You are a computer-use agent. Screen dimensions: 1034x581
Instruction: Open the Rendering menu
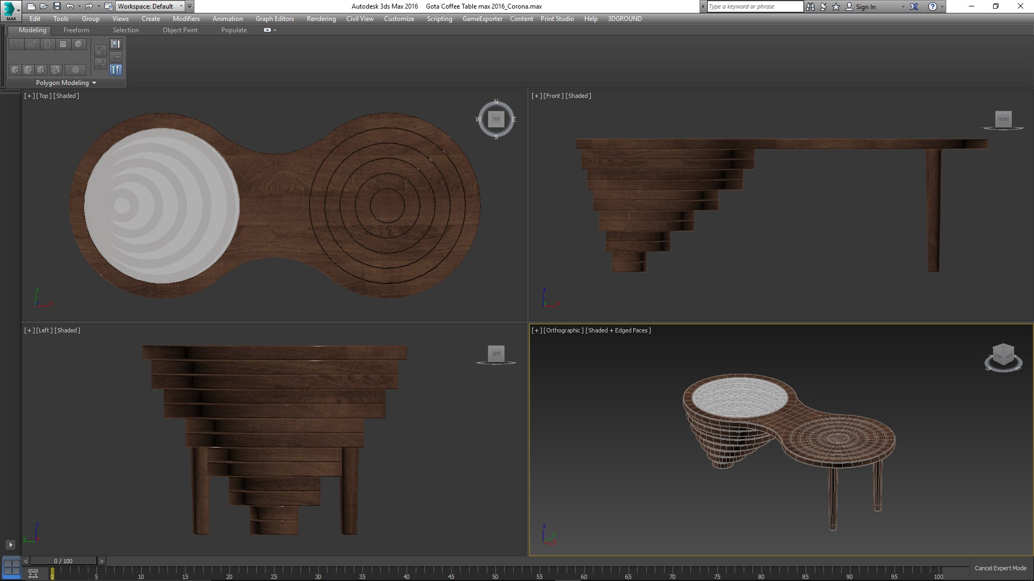[x=322, y=19]
